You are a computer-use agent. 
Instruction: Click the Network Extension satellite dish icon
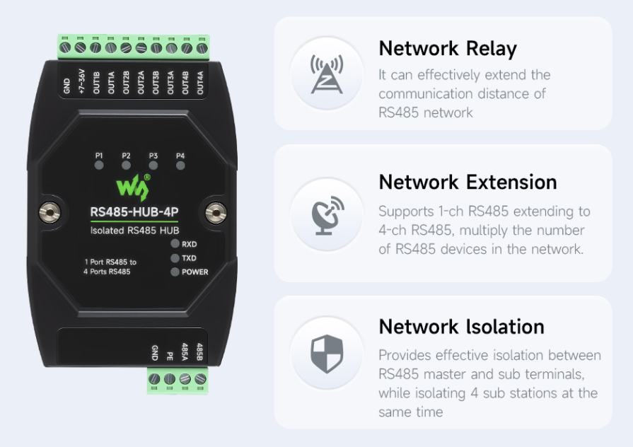(327, 215)
